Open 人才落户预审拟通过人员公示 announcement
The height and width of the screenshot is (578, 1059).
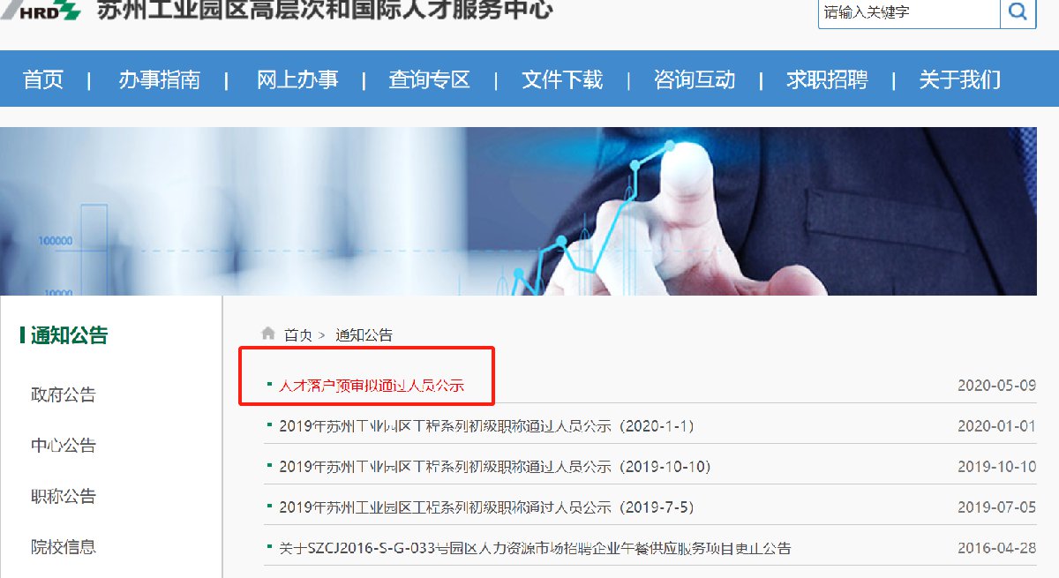[372, 386]
